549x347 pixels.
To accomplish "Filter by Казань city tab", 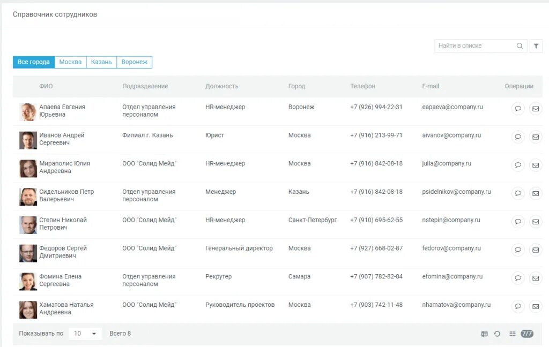I will click(x=101, y=62).
